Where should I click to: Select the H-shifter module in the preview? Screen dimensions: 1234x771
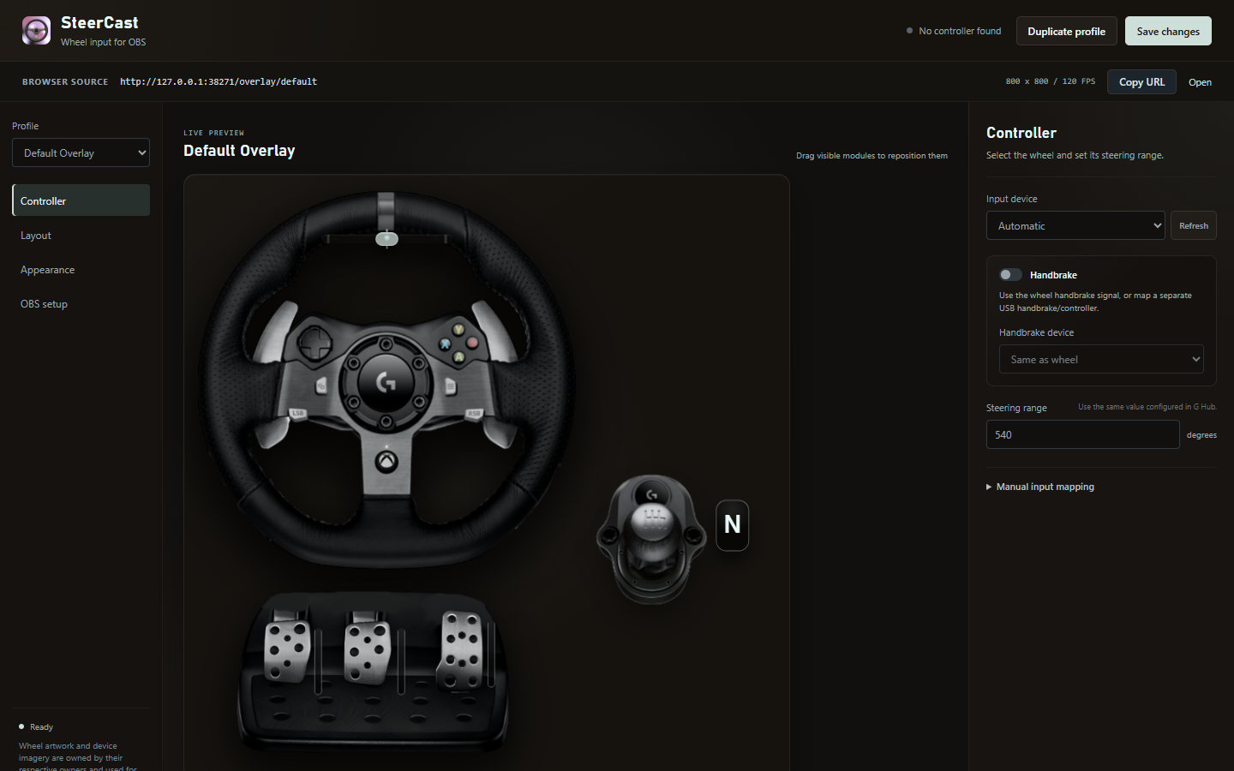651,539
